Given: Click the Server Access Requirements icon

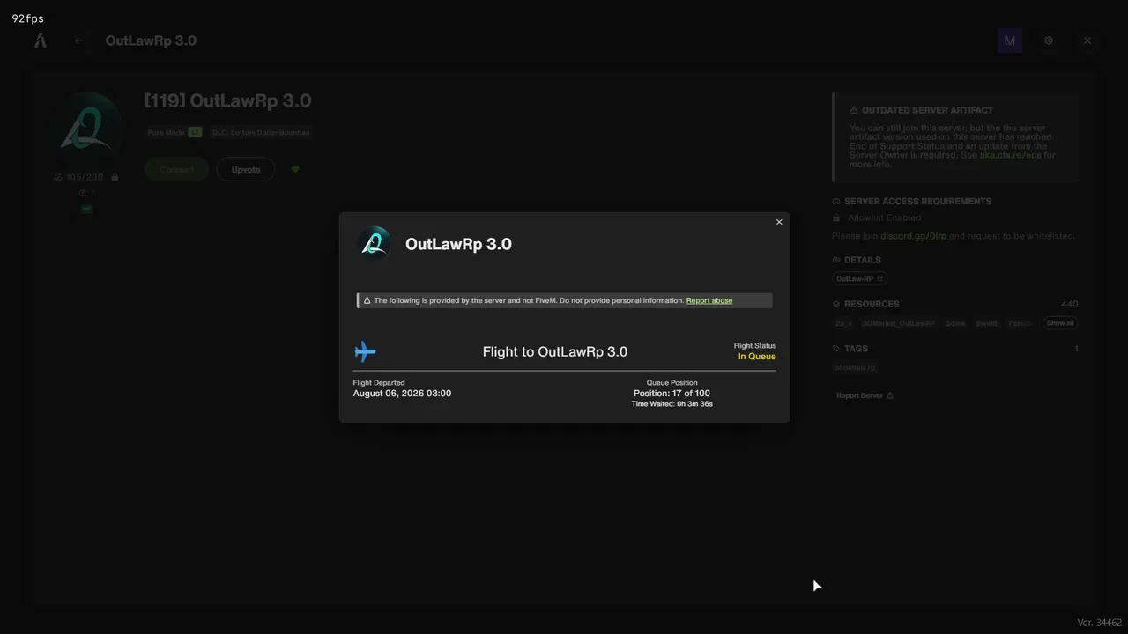Looking at the screenshot, I should click(836, 202).
